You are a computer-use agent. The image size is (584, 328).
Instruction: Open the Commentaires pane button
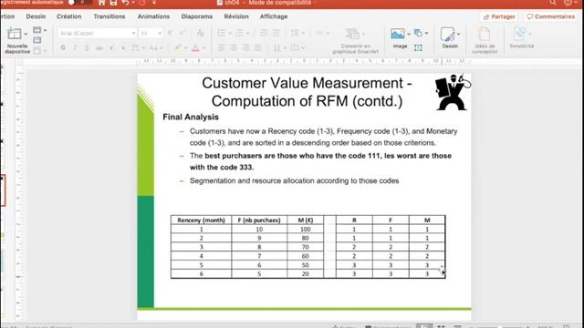click(550, 16)
